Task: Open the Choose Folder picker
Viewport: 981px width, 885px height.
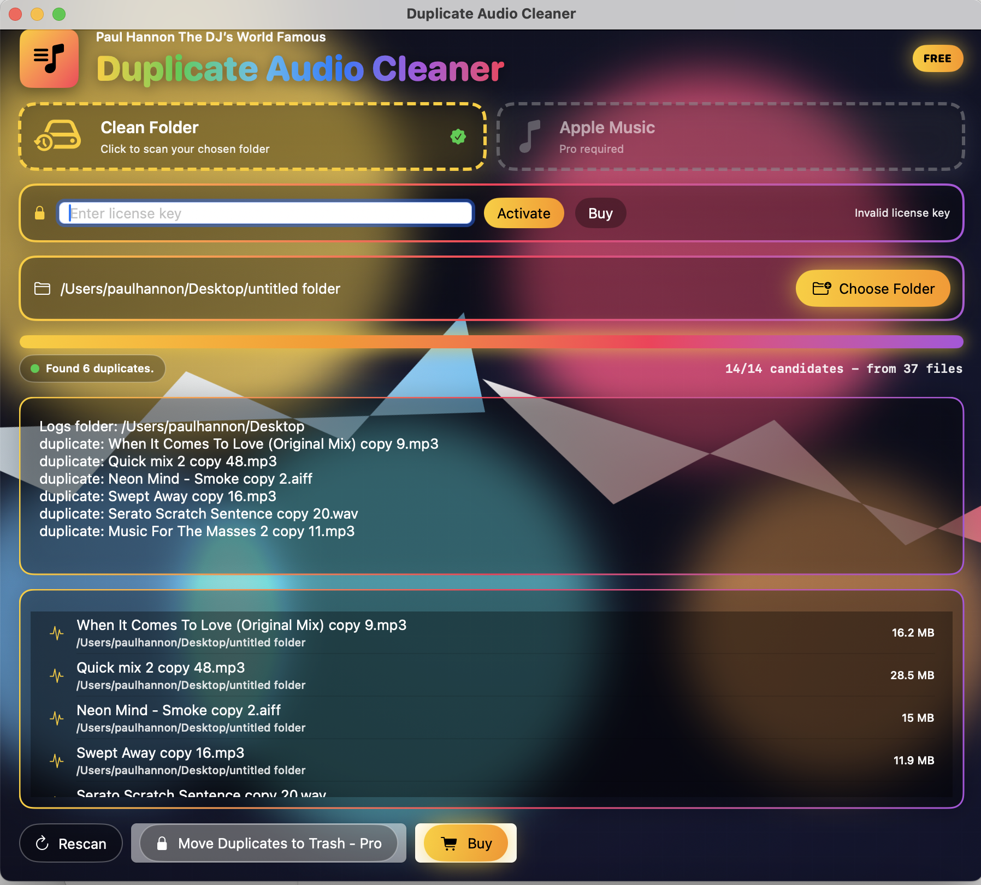Action: [x=873, y=288]
